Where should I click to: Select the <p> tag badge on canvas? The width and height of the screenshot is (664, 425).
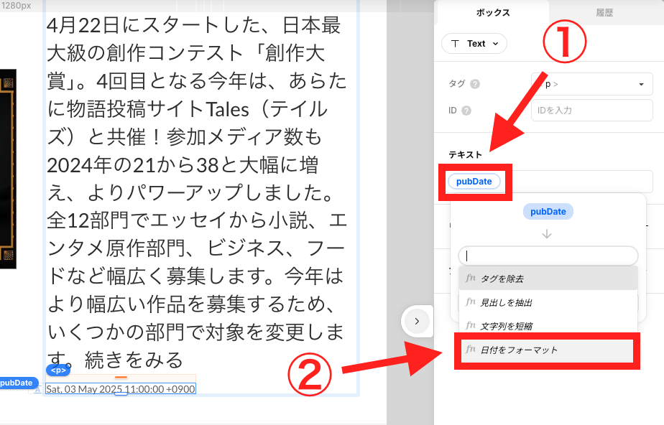pyautogui.click(x=58, y=370)
